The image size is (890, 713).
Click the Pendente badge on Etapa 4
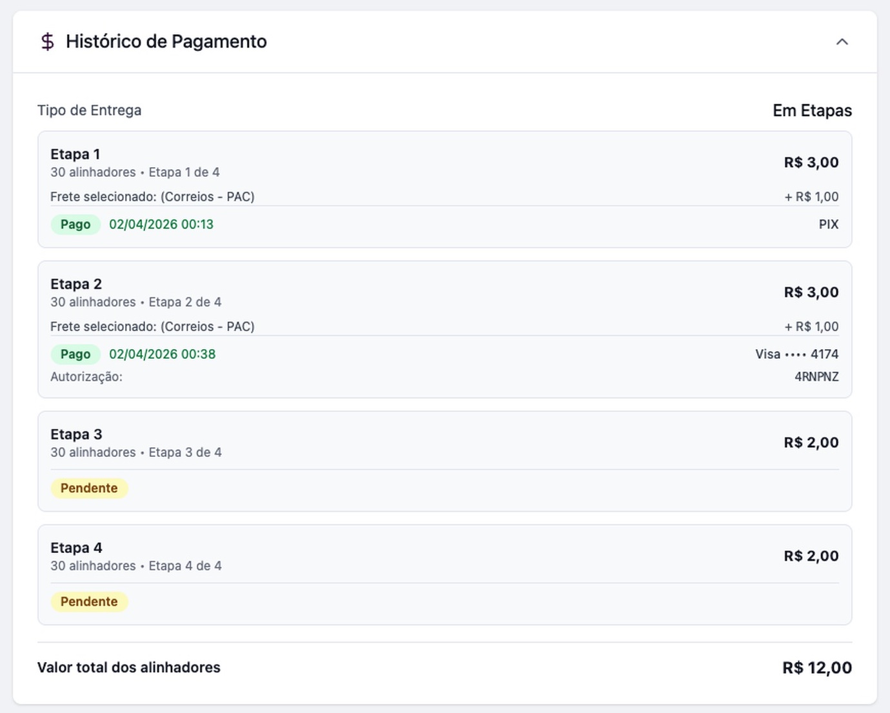click(89, 602)
